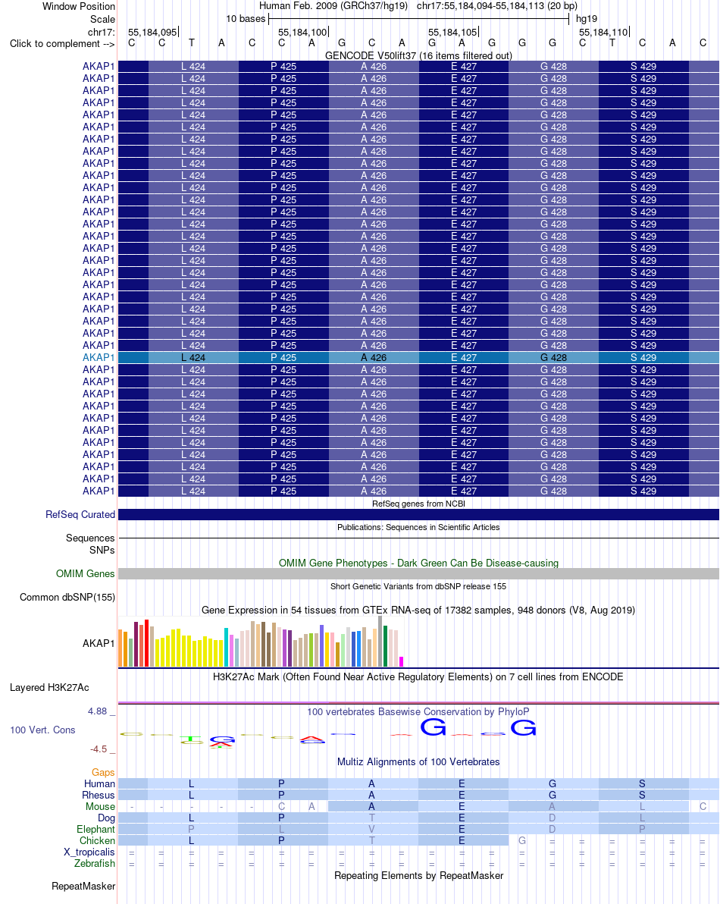Click the Common dbSNP(155) label
Screen dimensions: 720x904
pyautogui.click(x=67, y=598)
